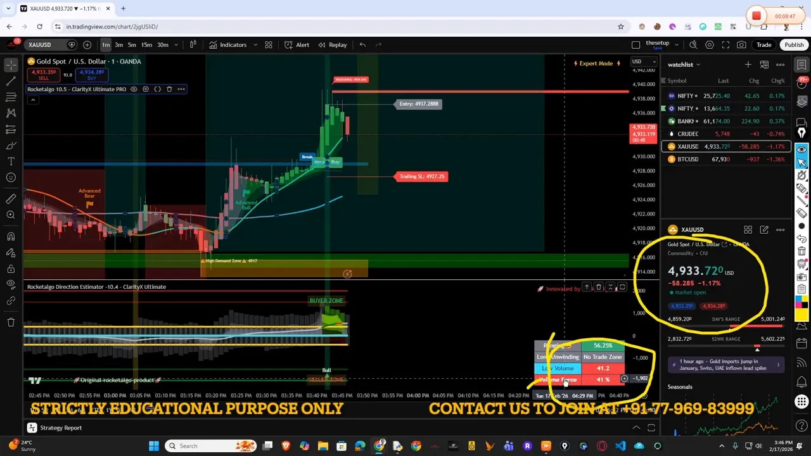The height and width of the screenshot is (456, 811).
Task: Click the Publish button
Action: (x=794, y=45)
